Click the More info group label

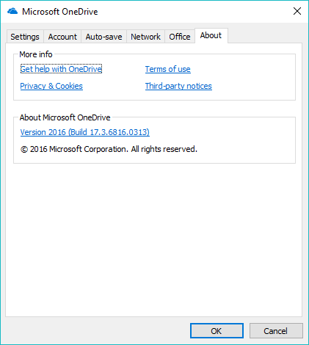pos(36,54)
